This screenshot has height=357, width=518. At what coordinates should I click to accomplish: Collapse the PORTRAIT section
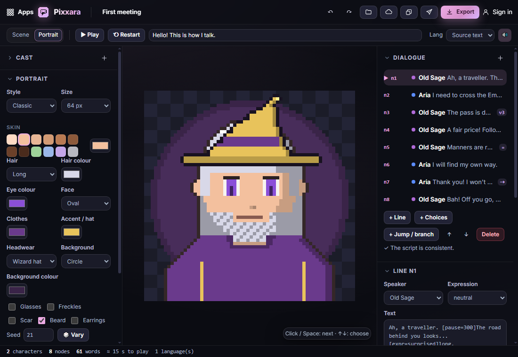(x=9, y=79)
